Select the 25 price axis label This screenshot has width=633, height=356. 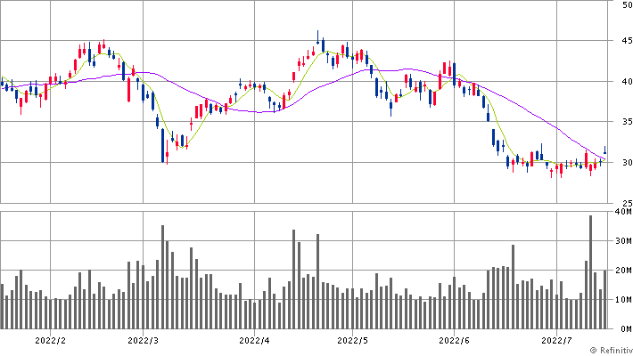[x=624, y=203]
